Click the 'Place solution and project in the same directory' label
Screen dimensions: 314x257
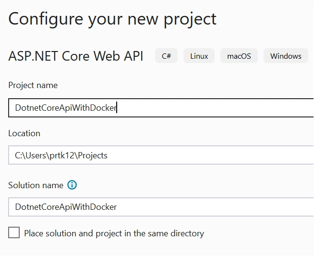pos(114,233)
